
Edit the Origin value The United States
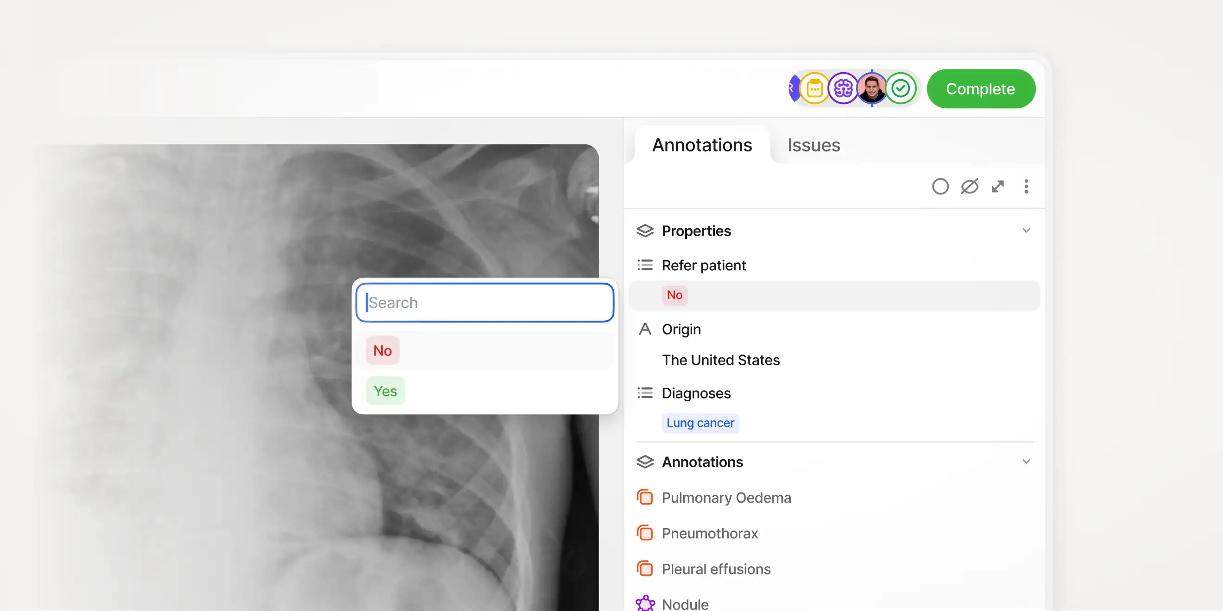(x=721, y=360)
